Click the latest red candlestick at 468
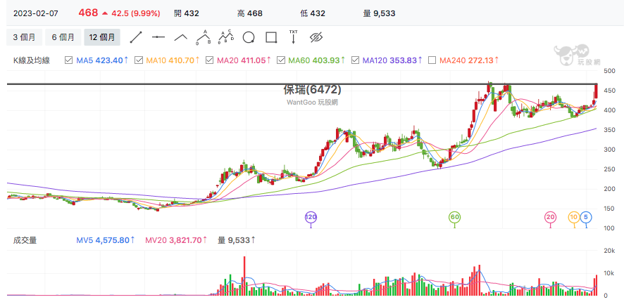The height and width of the screenshot is (302, 624). click(x=596, y=91)
